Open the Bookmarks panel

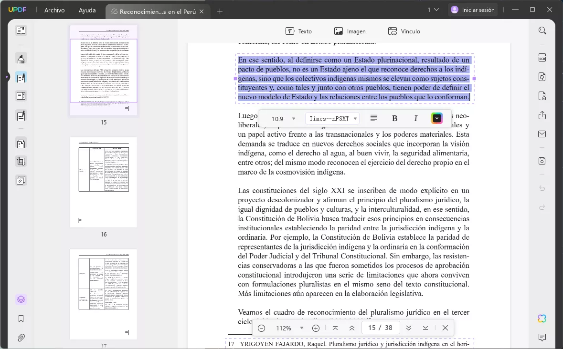point(21,318)
